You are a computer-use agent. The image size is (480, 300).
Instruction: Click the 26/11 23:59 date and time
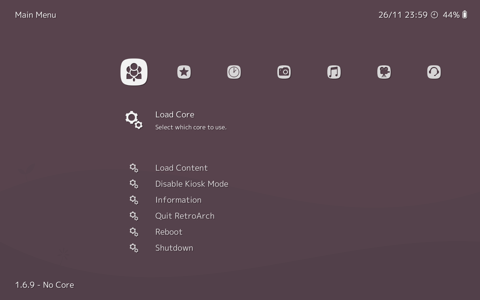click(403, 15)
